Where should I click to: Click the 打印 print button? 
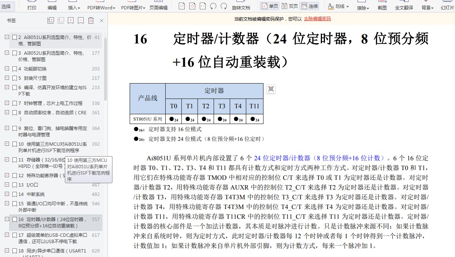click(x=32, y=7)
